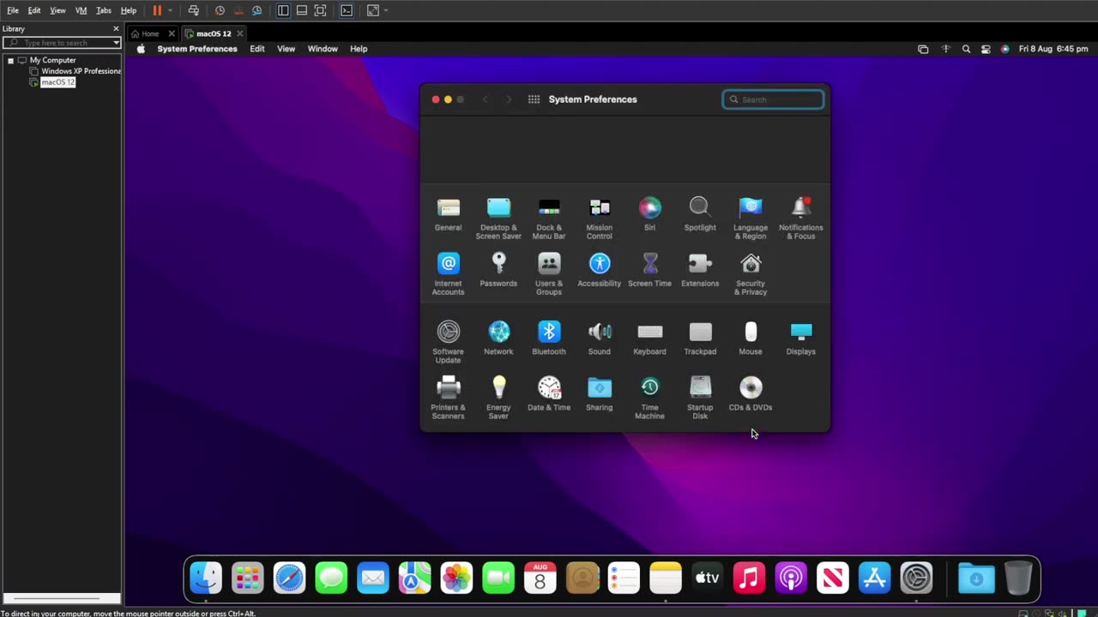Open Language & Region preferences

(751, 219)
